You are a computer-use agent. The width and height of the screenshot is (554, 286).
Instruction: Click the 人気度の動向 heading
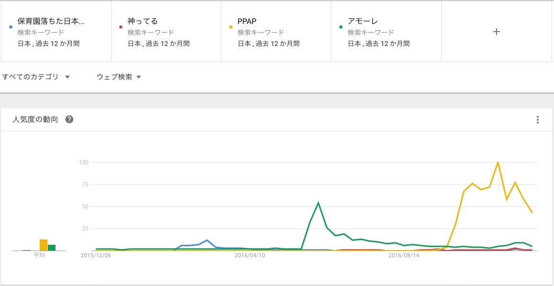tap(35, 120)
